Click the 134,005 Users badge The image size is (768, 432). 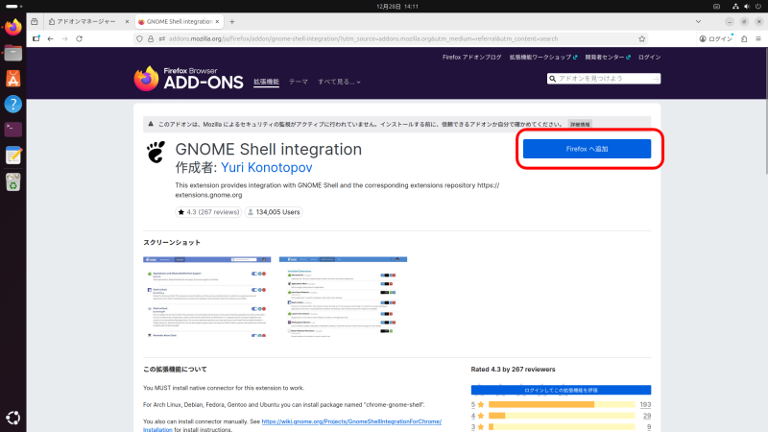tap(274, 212)
